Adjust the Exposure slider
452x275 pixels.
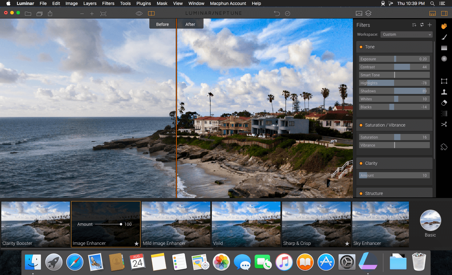[394, 59]
